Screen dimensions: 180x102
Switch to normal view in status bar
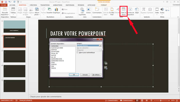coord(137,100)
